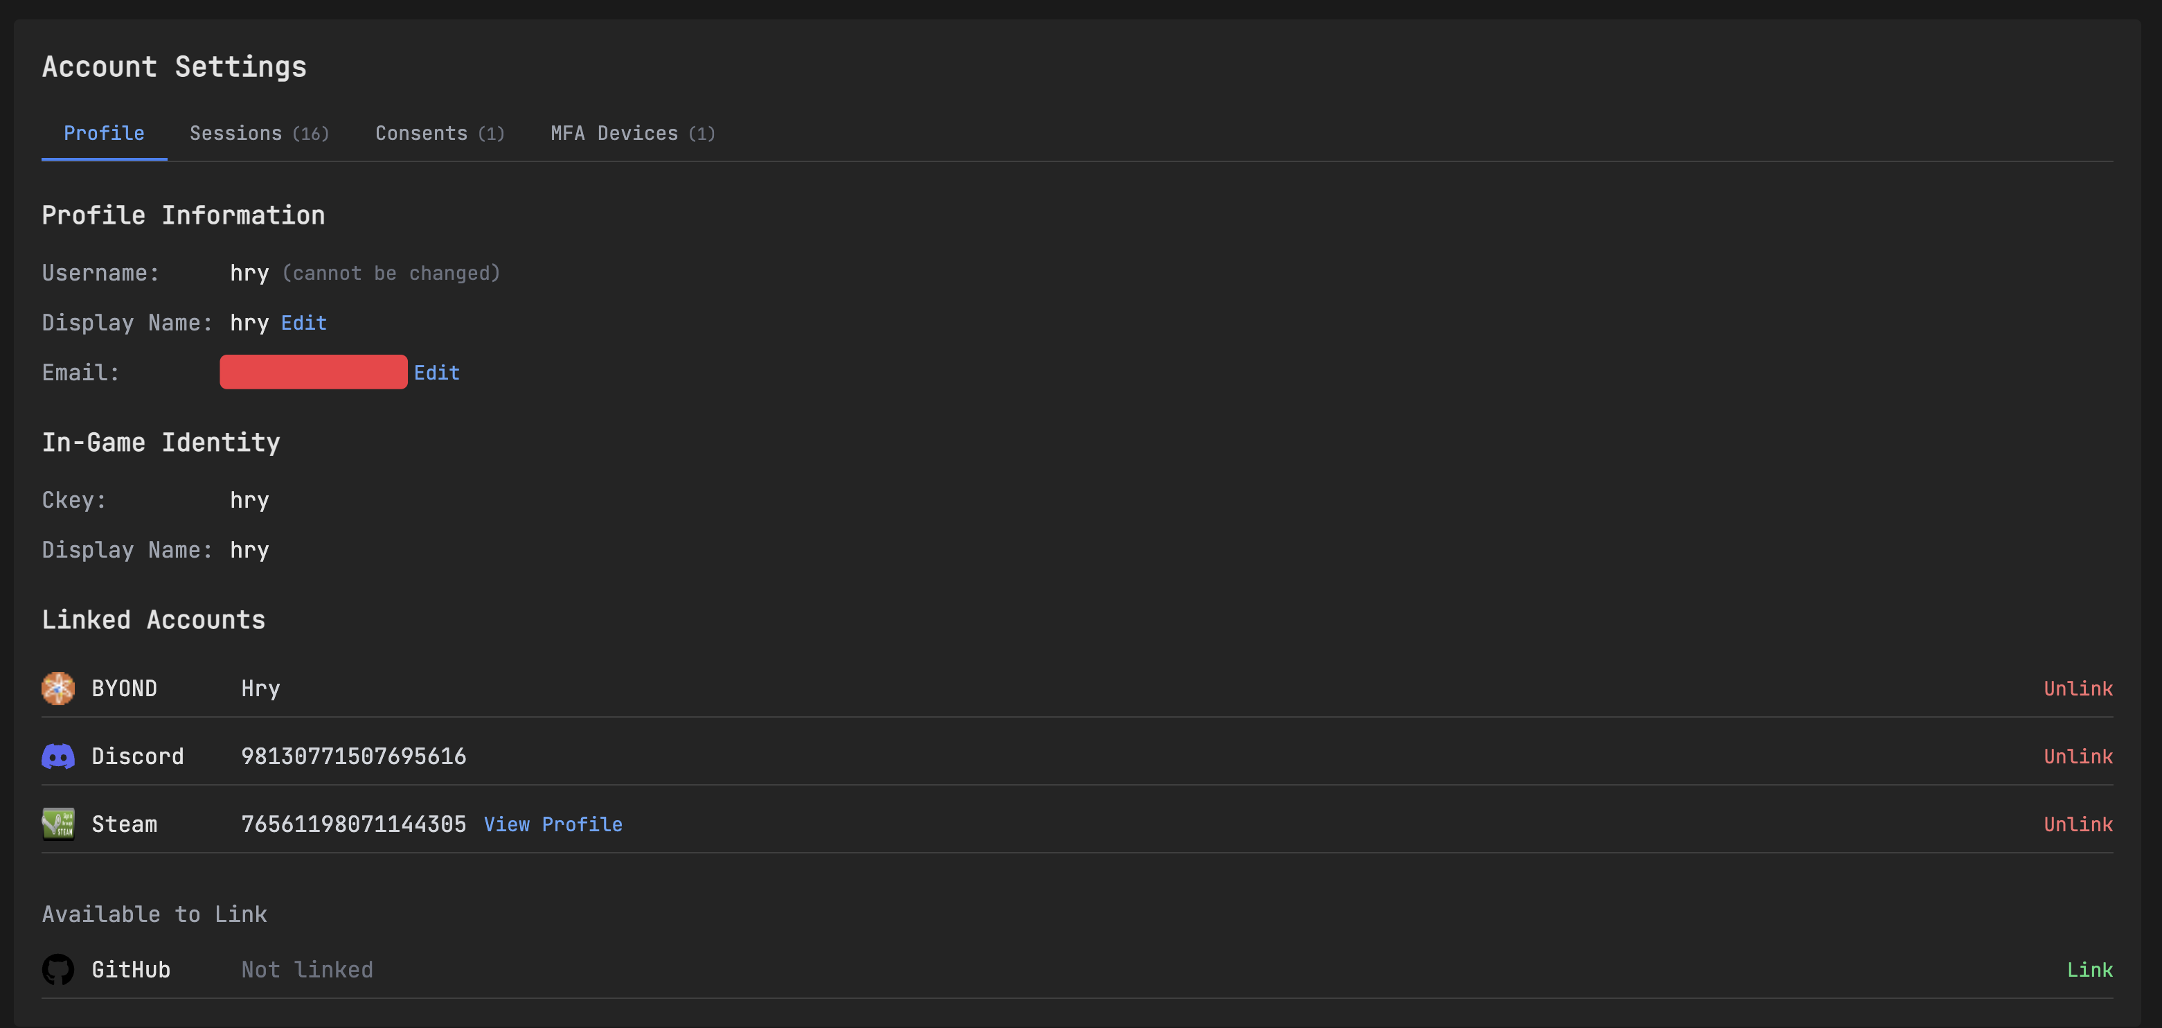This screenshot has height=1028, width=2162.
Task: Switch to the Sessions tab
Action: point(258,134)
